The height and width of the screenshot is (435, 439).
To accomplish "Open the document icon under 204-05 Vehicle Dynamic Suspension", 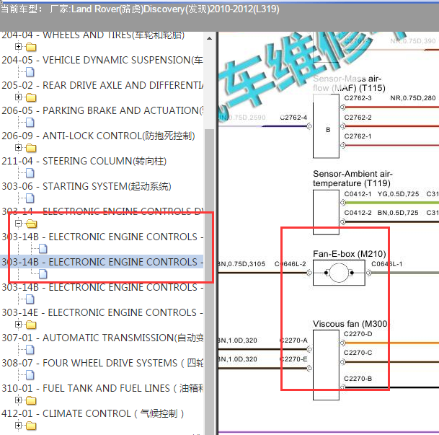I will (30, 72).
